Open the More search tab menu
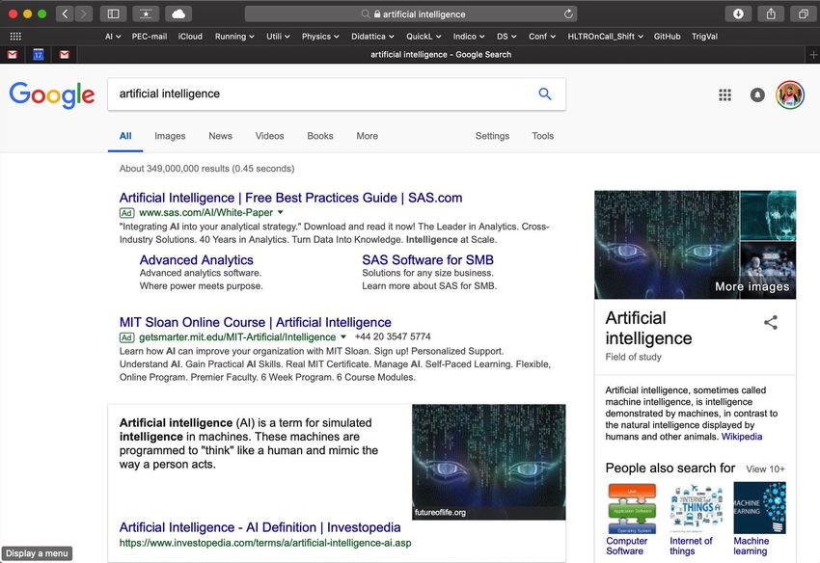Image resolution: width=820 pixels, height=563 pixels. (x=368, y=136)
